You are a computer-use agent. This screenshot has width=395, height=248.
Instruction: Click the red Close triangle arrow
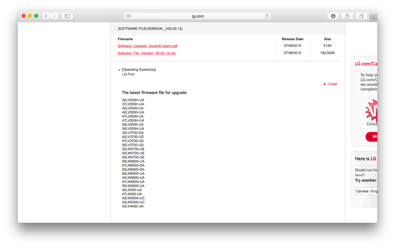point(324,84)
